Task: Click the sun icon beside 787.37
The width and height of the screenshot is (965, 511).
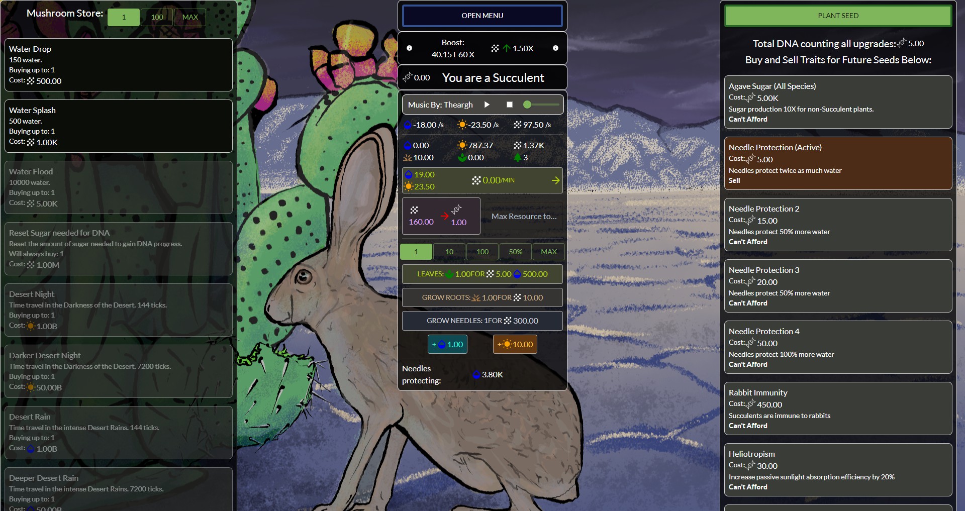Action: [462, 145]
